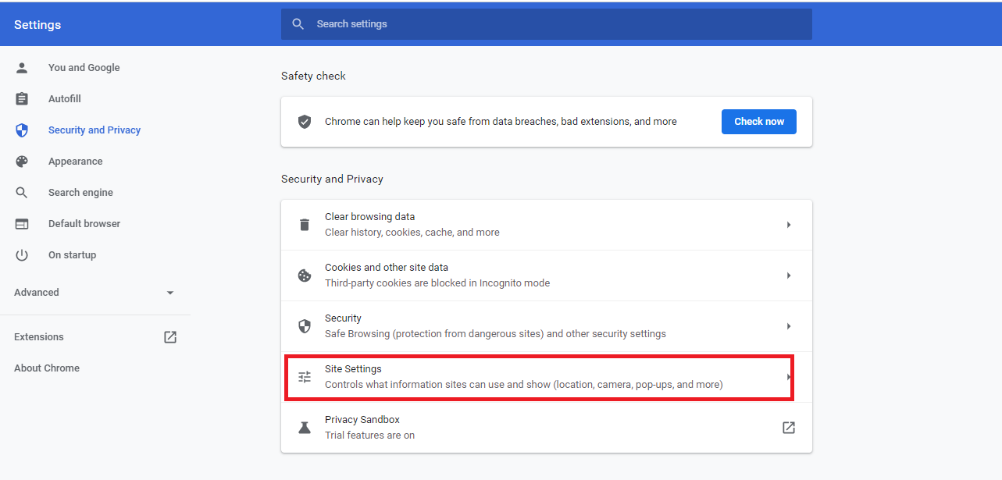This screenshot has height=480, width=1002.
Task: Click the 'Controls what information sites can use' description
Action: (x=524, y=385)
